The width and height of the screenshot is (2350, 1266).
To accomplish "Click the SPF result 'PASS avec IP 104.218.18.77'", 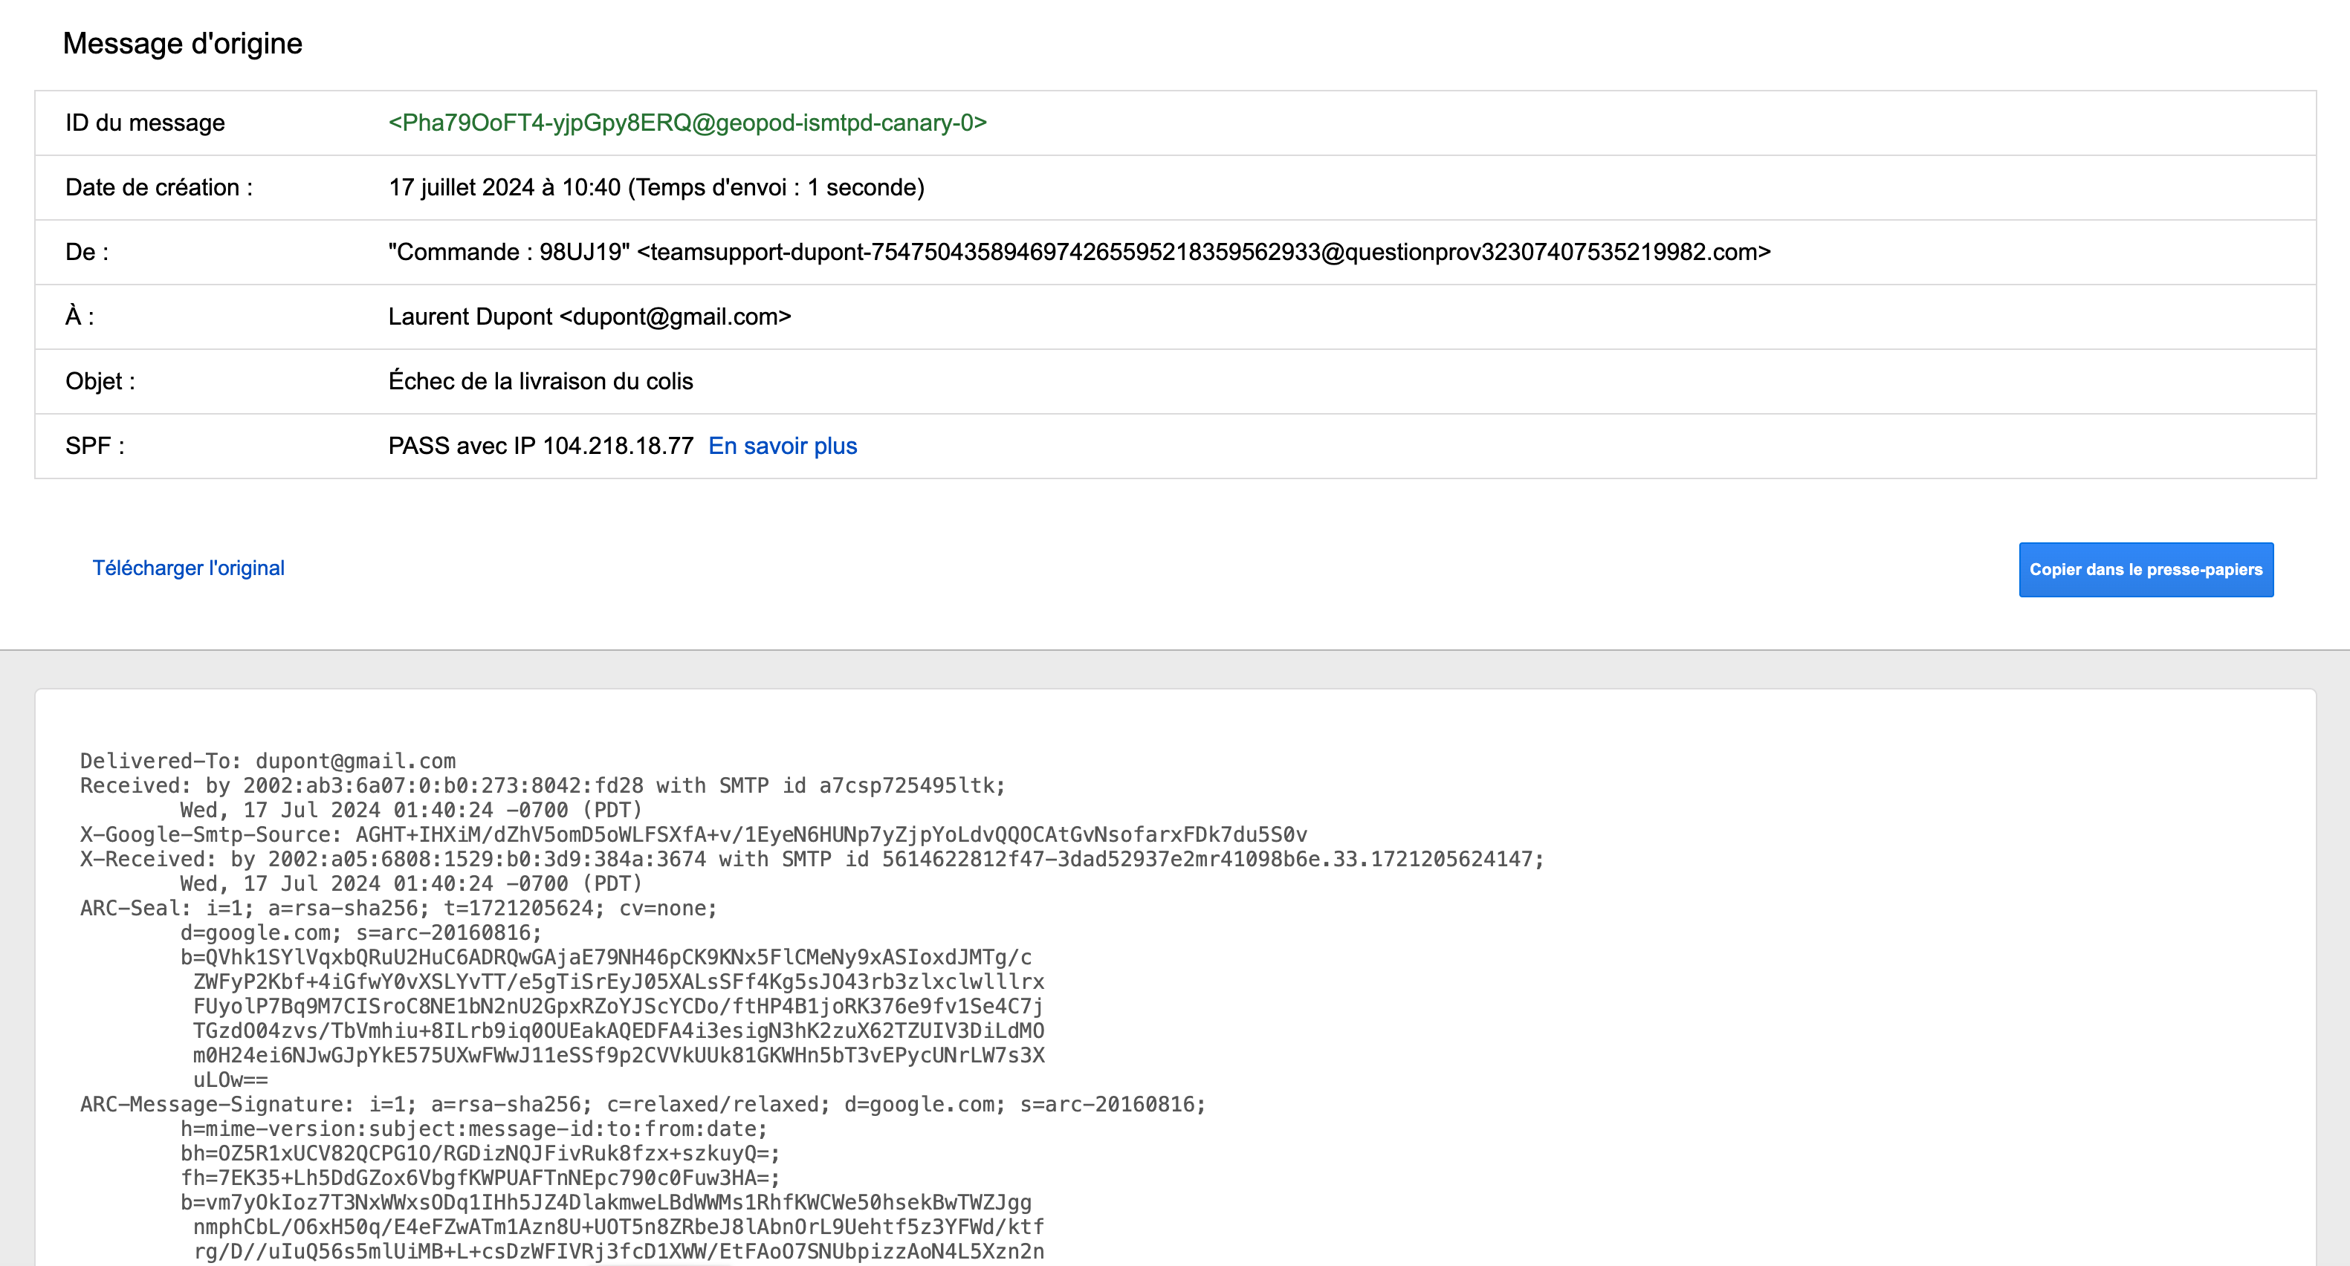I will pos(541,445).
